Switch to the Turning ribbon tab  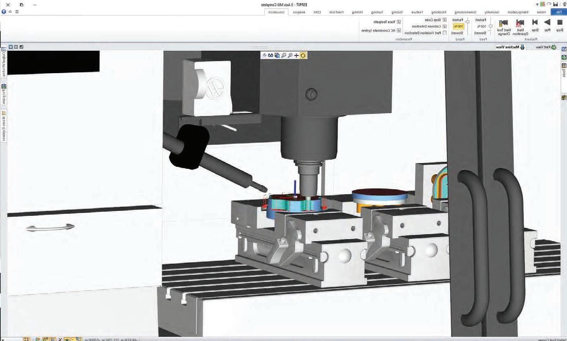(x=377, y=12)
